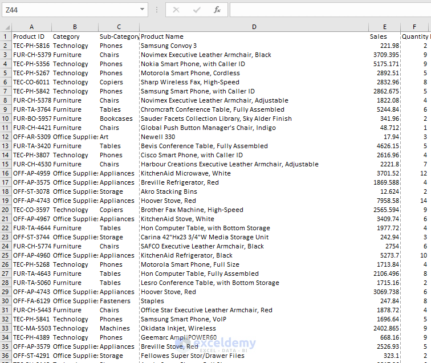Select column D header
The width and height of the screenshot is (431, 363).
254,27
